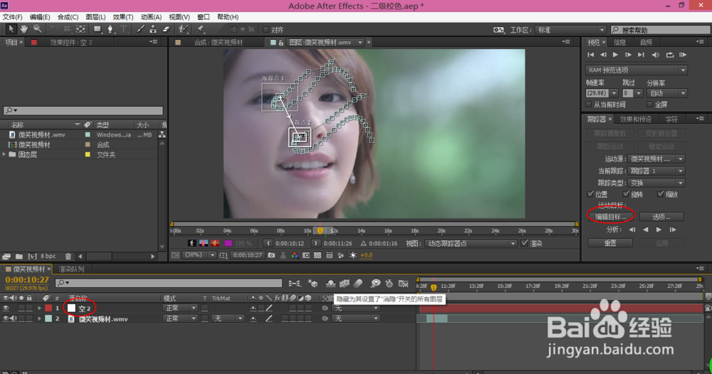This screenshot has height=374, width=712.
Task: Click the 编辑目标... button
Action: pos(611,217)
